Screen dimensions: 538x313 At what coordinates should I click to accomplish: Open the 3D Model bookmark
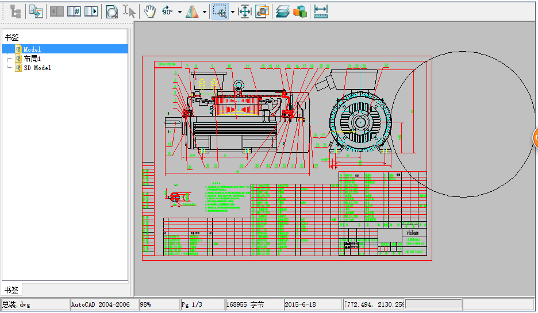pos(37,68)
